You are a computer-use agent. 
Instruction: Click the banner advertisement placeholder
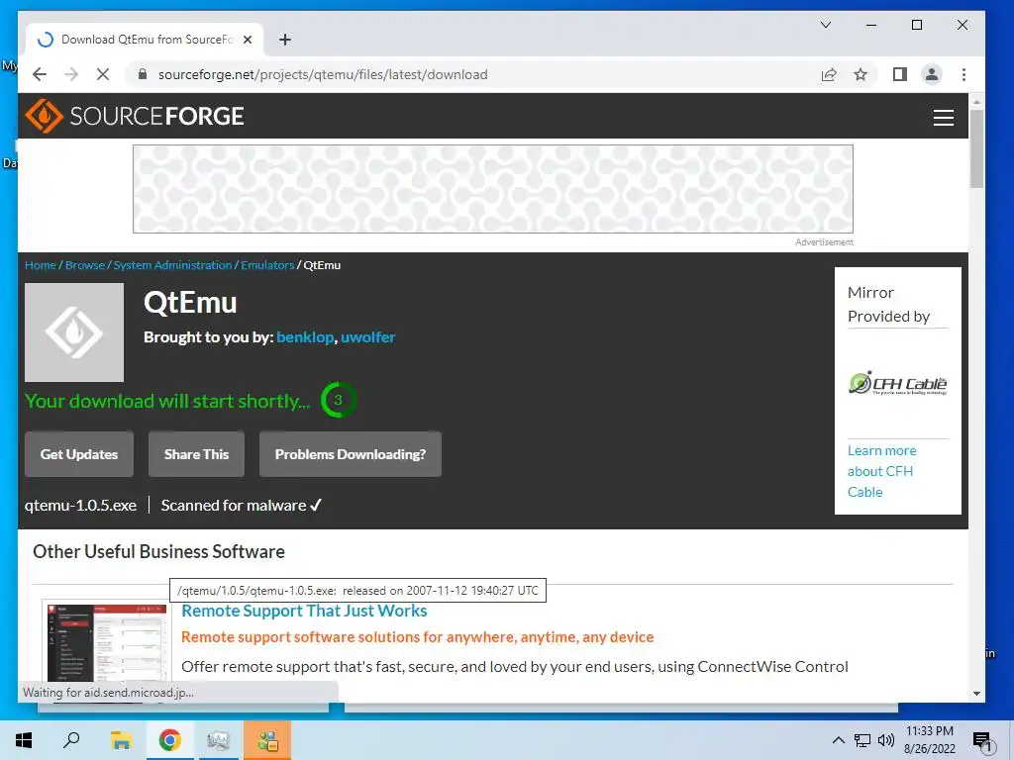pyautogui.click(x=493, y=189)
